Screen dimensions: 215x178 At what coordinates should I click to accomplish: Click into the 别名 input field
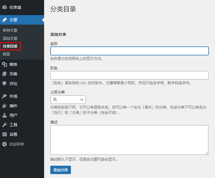129,75
